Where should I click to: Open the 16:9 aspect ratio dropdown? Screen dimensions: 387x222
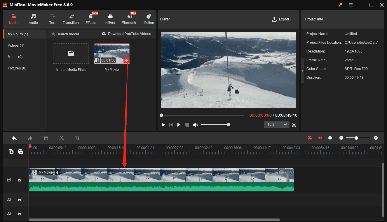click(276, 125)
